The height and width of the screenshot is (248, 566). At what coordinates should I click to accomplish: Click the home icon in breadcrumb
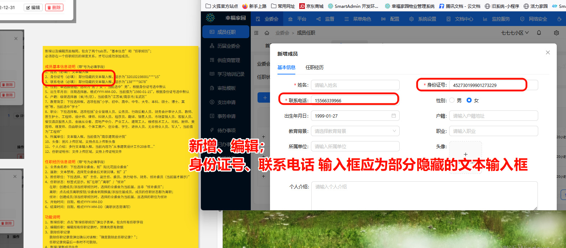point(267,33)
